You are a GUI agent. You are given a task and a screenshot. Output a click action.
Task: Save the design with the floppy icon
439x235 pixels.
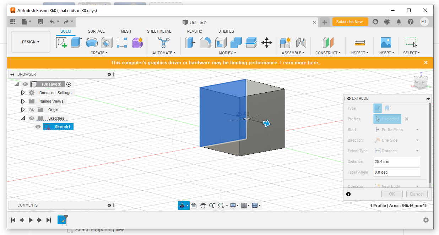click(x=40, y=22)
